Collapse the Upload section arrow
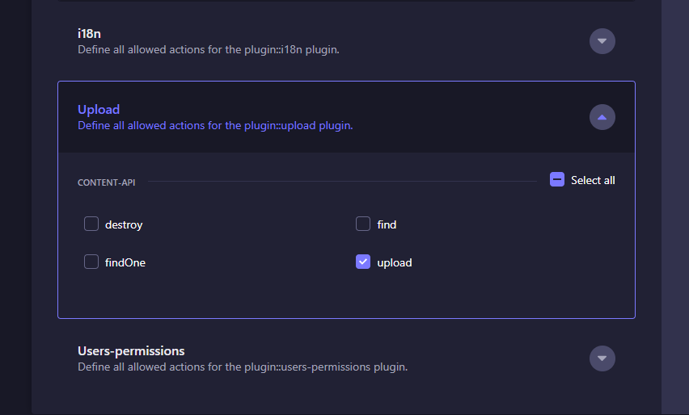 coord(602,117)
